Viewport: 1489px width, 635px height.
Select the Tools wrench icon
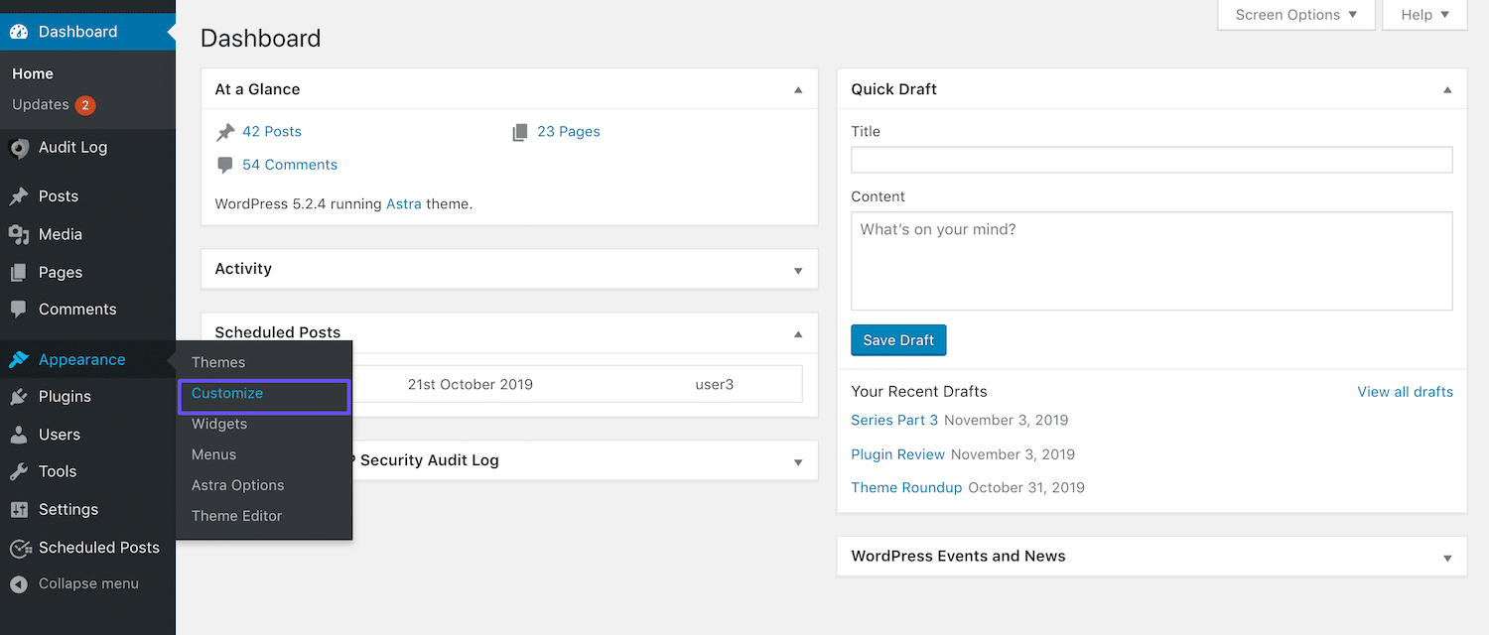point(17,471)
